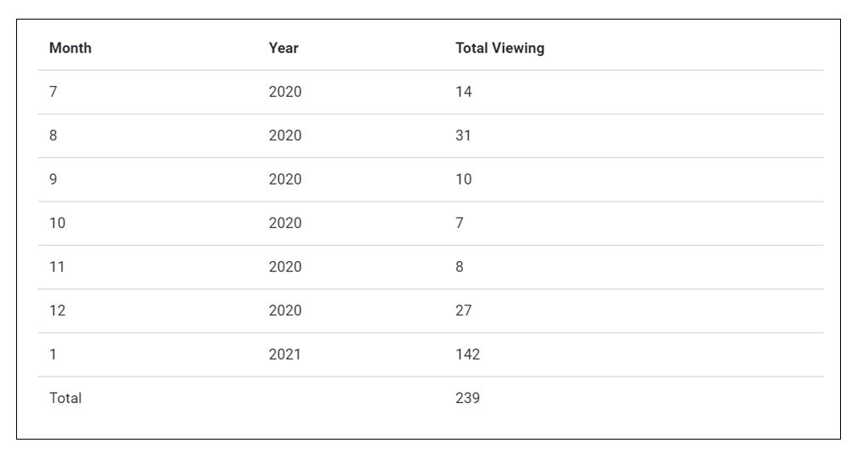
Task: Click the Total row label
Action: pos(66,397)
